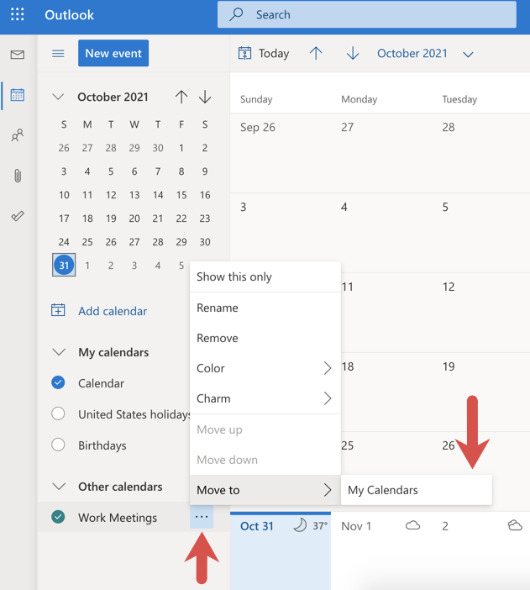Click the Add calendar link

113,311
